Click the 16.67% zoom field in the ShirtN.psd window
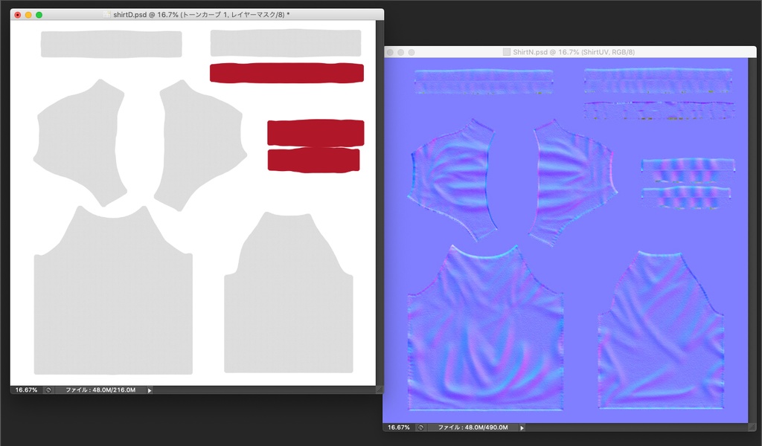Image resolution: width=762 pixels, height=446 pixels. point(399,427)
